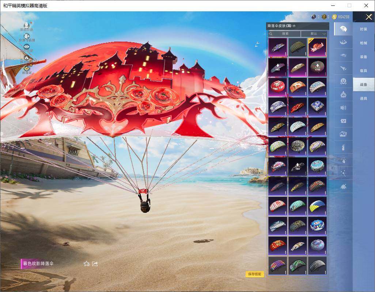This screenshot has height=292, width=375.
Task: Download the 47KB locked parachute skin
Action: [317, 67]
